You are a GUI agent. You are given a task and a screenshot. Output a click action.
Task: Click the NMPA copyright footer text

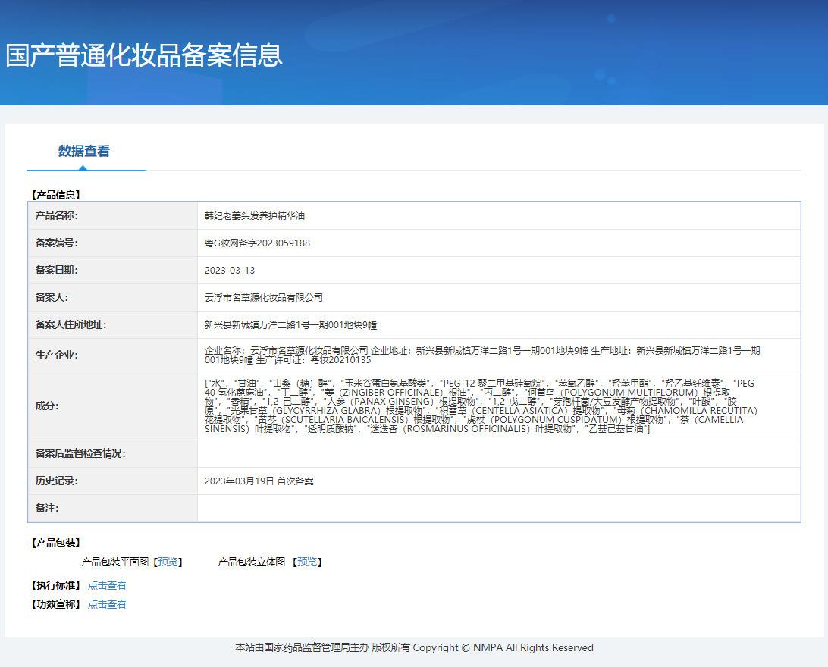pyautogui.click(x=414, y=647)
